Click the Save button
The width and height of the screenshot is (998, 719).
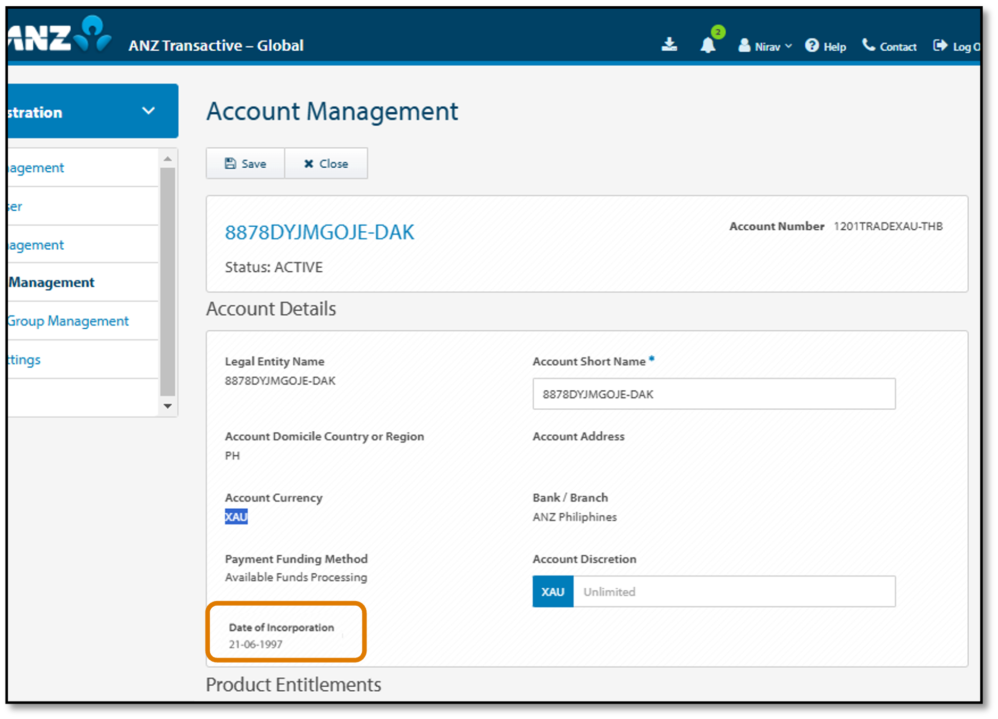246,164
